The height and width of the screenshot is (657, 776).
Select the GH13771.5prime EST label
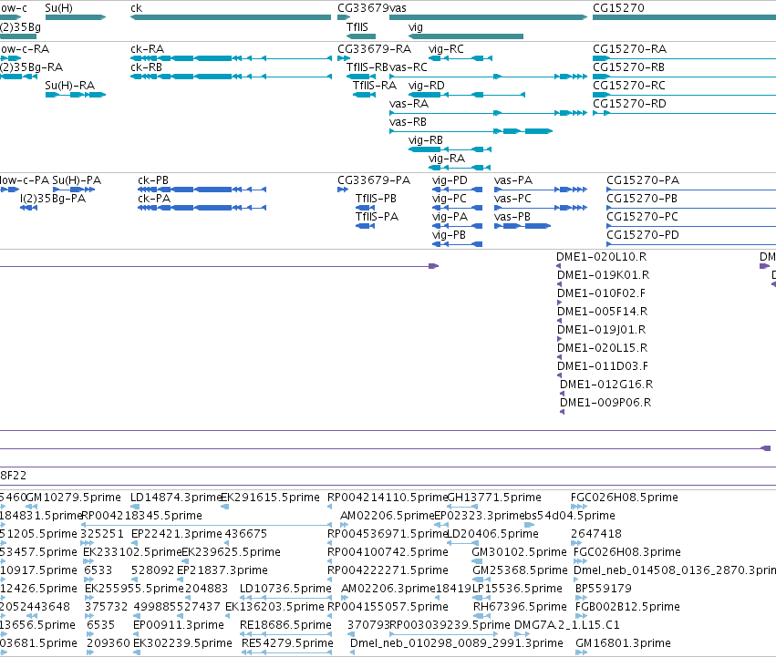click(494, 498)
